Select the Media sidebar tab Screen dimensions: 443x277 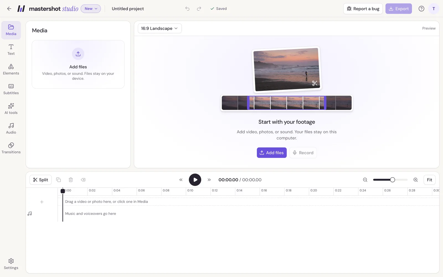coord(11,30)
